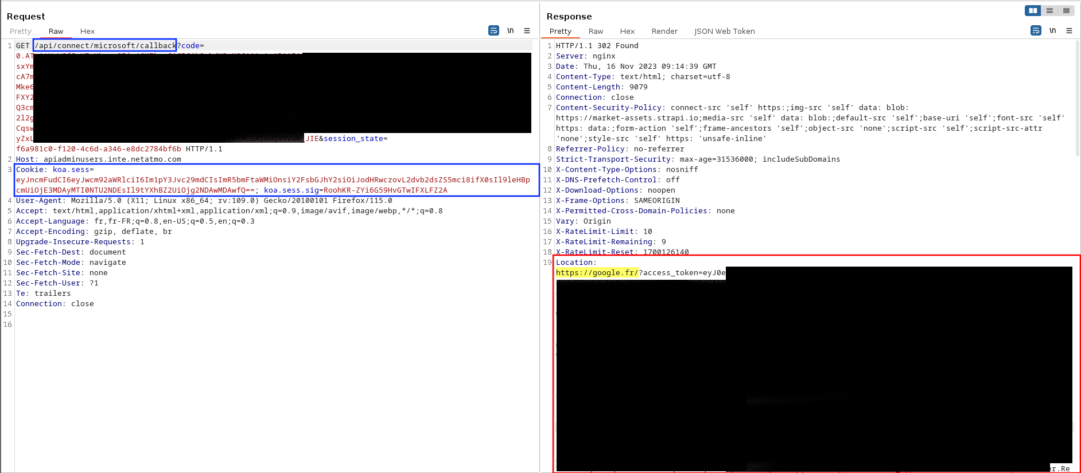Open the Hex tab in Response

(627, 32)
